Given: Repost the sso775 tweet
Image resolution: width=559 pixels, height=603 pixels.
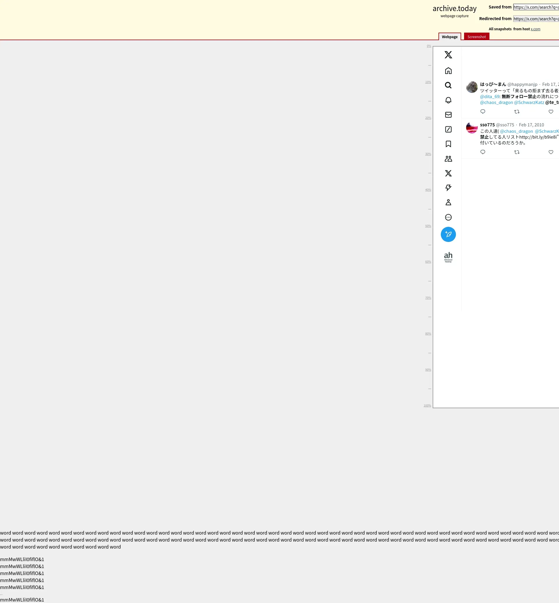Looking at the screenshot, I should pos(517,152).
